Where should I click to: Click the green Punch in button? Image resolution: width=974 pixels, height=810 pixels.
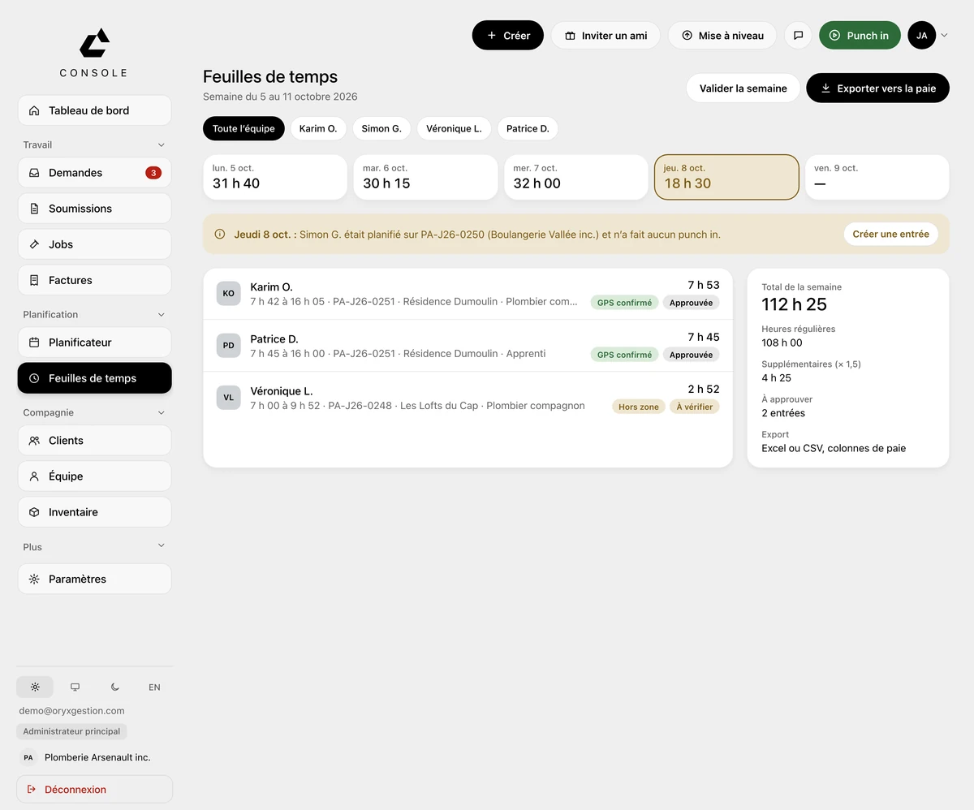860,36
